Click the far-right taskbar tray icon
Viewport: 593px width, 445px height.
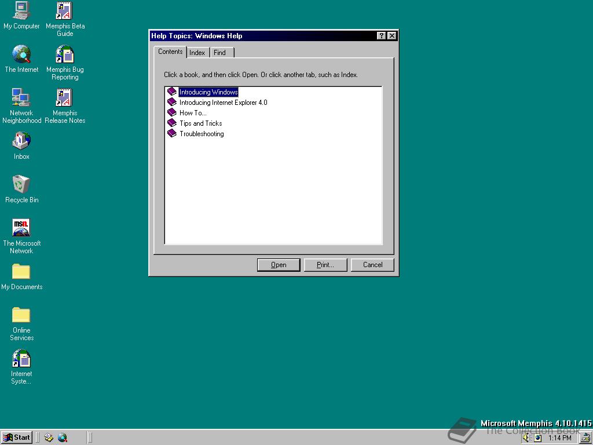pos(587,438)
